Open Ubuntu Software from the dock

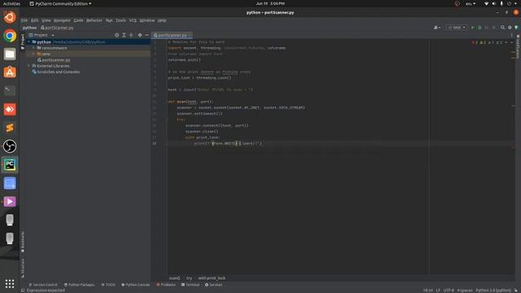tap(10, 72)
